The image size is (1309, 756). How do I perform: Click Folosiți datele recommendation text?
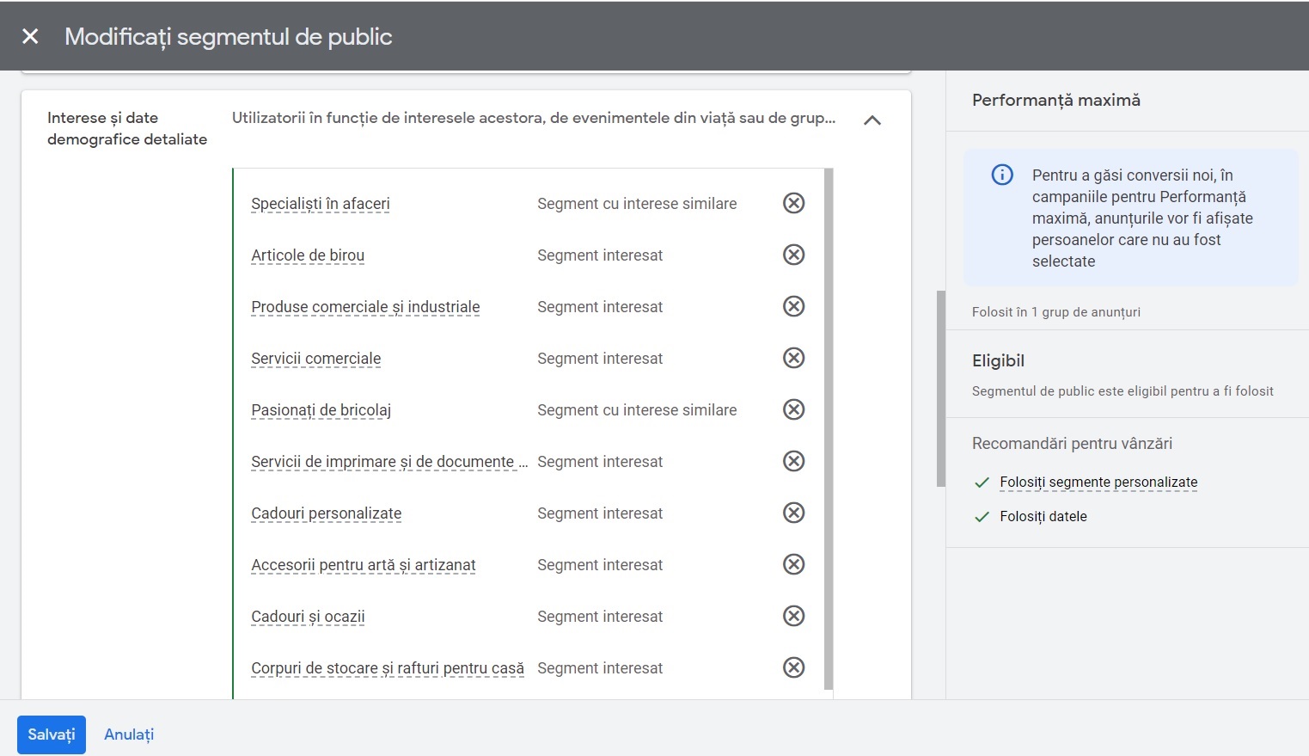click(1043, 517)
